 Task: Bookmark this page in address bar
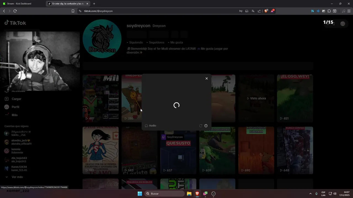click(73, 11)
